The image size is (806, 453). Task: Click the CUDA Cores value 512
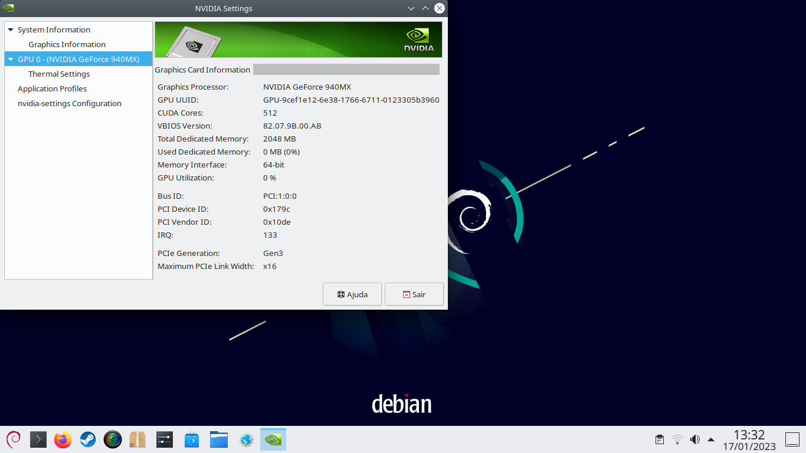270,113
